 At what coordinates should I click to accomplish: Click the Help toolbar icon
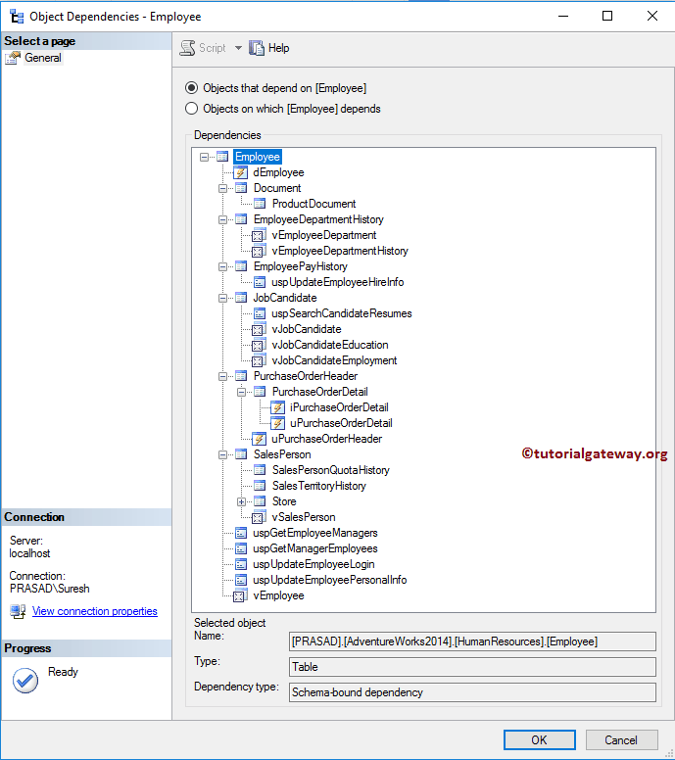pyautogui.click(x=257, y=48)
